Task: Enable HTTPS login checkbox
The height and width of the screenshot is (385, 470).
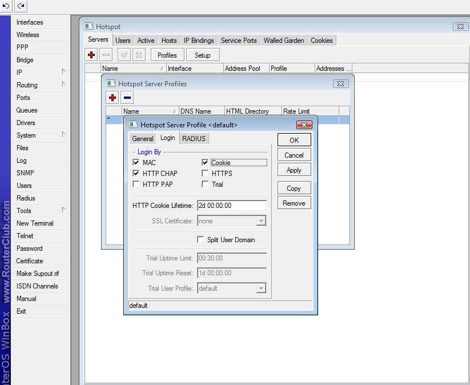Action: tap(205, 173)
